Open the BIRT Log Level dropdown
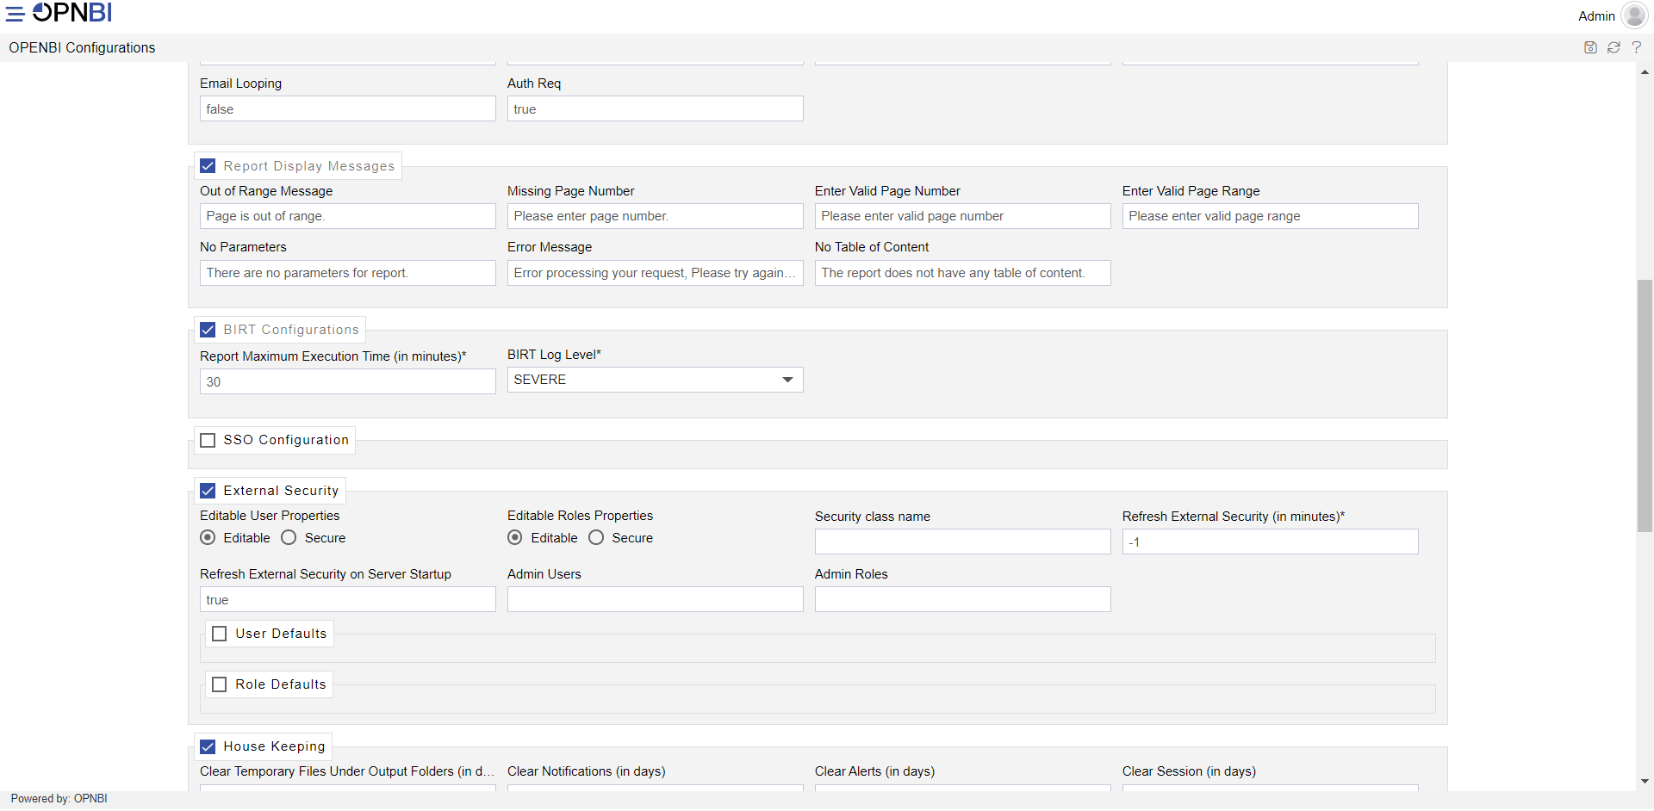Screen dimensions: 1654x811 [x=655, y=380]
